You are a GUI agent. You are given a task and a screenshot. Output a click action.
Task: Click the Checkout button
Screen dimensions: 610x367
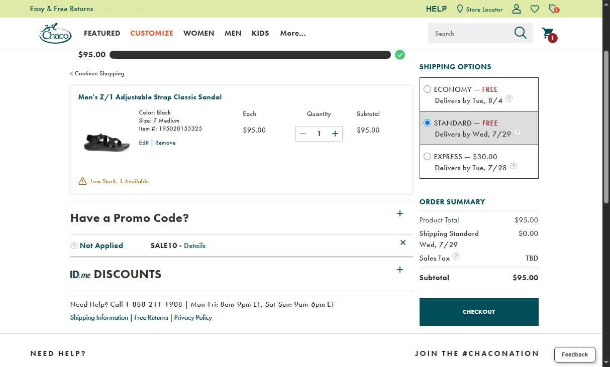[x=479, y=312]
